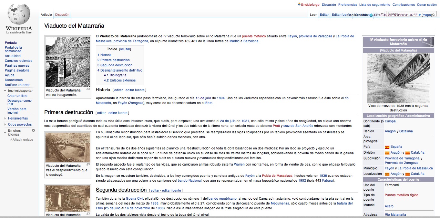The width and height of the screenshot is (440, 218).
Task: Click editar fuente next to Primera destrucción
Action: (118, 113)
